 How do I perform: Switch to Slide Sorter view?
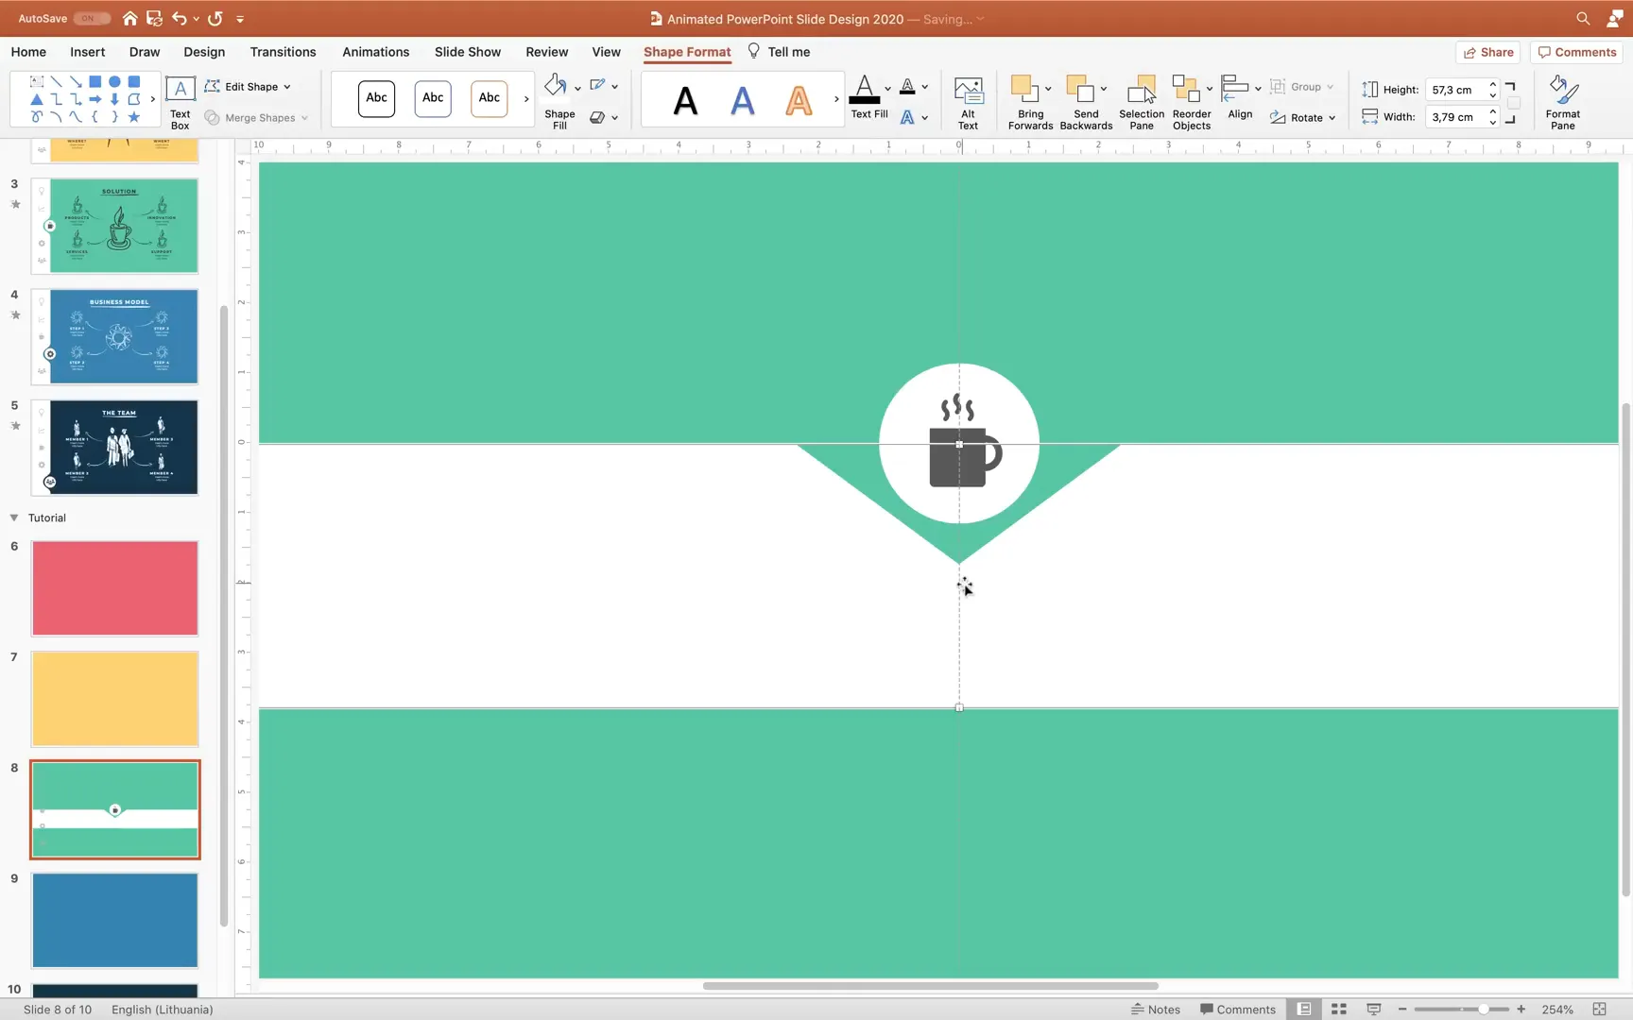pyautogui.click(x=1337, y=1009)
